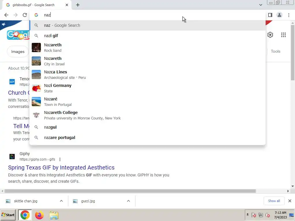Choose the 'nazgul' search suggestion
The width and height of the screenshot is (295, 221).
pyautogui.click(x=147, y=127)
